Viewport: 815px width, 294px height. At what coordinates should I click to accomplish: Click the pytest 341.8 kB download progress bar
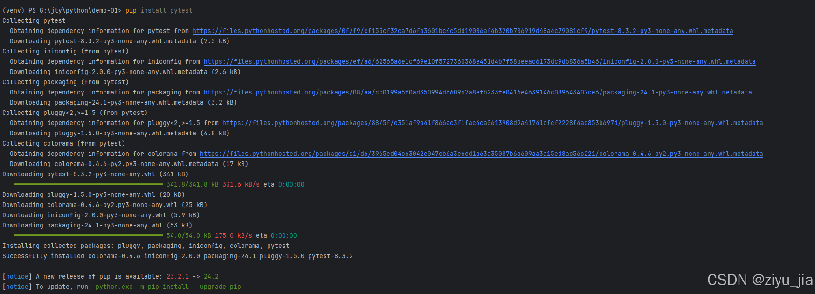point(88,185)
